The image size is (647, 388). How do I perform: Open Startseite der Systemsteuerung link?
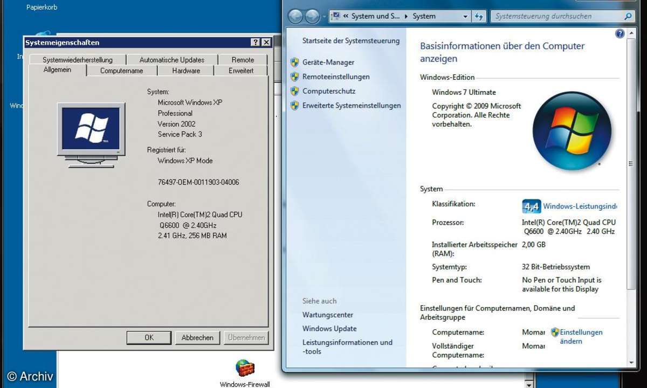[x=351, y=41]
